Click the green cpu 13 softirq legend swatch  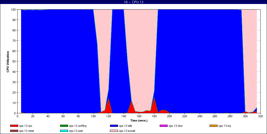pyautogui.click(x=64, y=126)
